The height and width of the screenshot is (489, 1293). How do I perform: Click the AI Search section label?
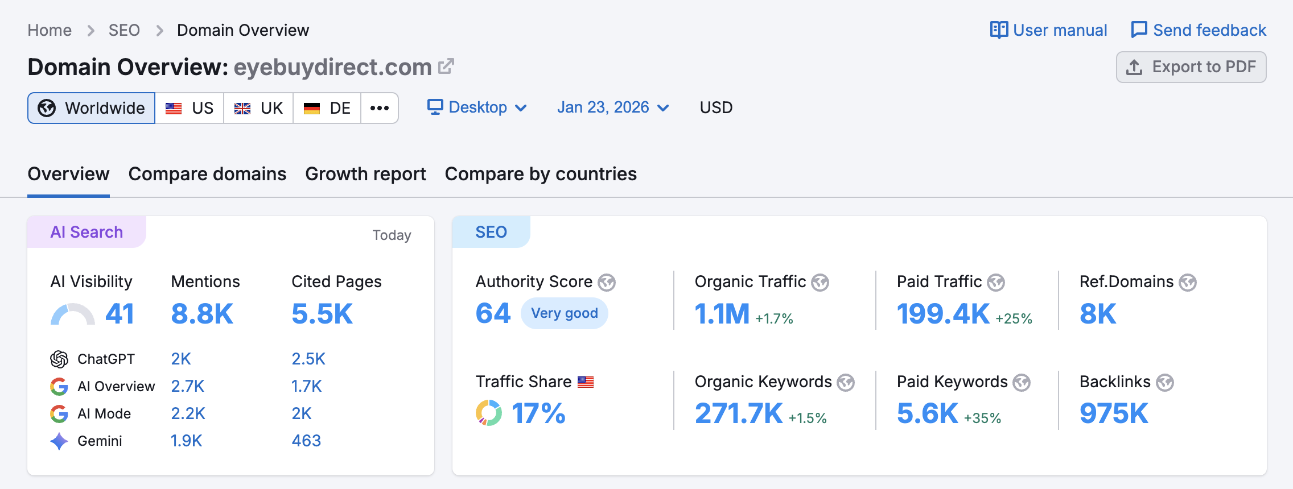point(87,232)
